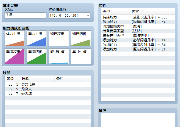Select the [魔法反射几率] + 8% trait row
The image size is (180, 127).
138,45
